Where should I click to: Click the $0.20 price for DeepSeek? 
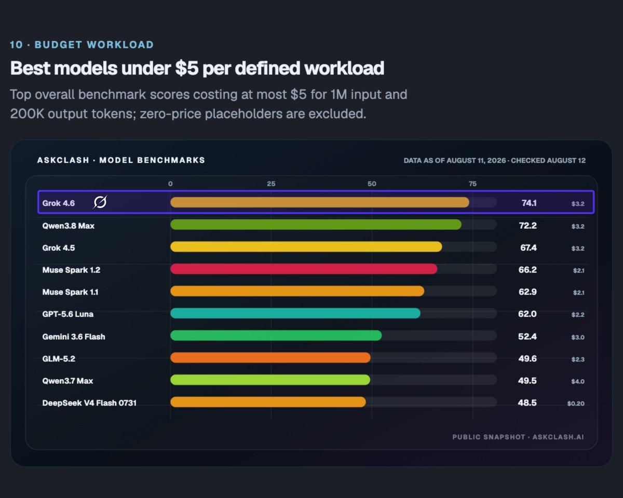click(x=576, y=404)
